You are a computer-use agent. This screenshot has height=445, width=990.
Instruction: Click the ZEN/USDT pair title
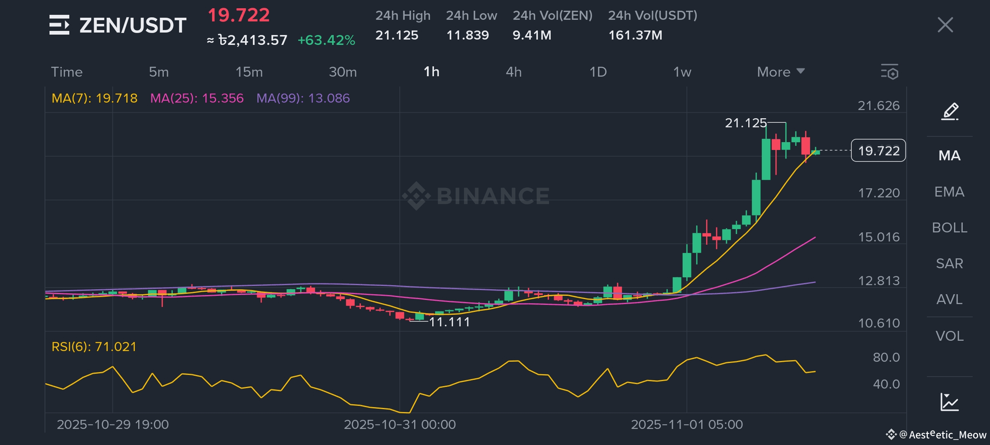(132, 25)
